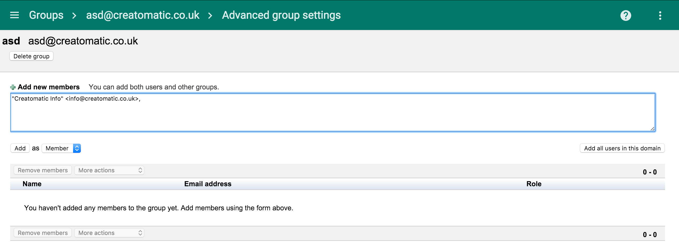Click the Add button

[x=20, y=148]
